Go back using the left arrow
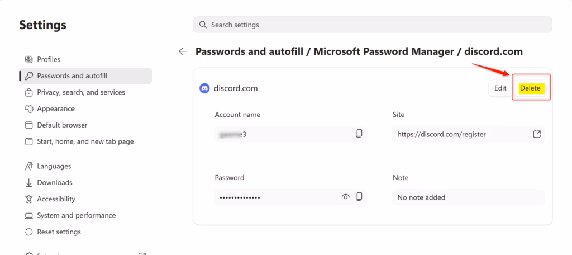The image size is (572, 255). 183,51
